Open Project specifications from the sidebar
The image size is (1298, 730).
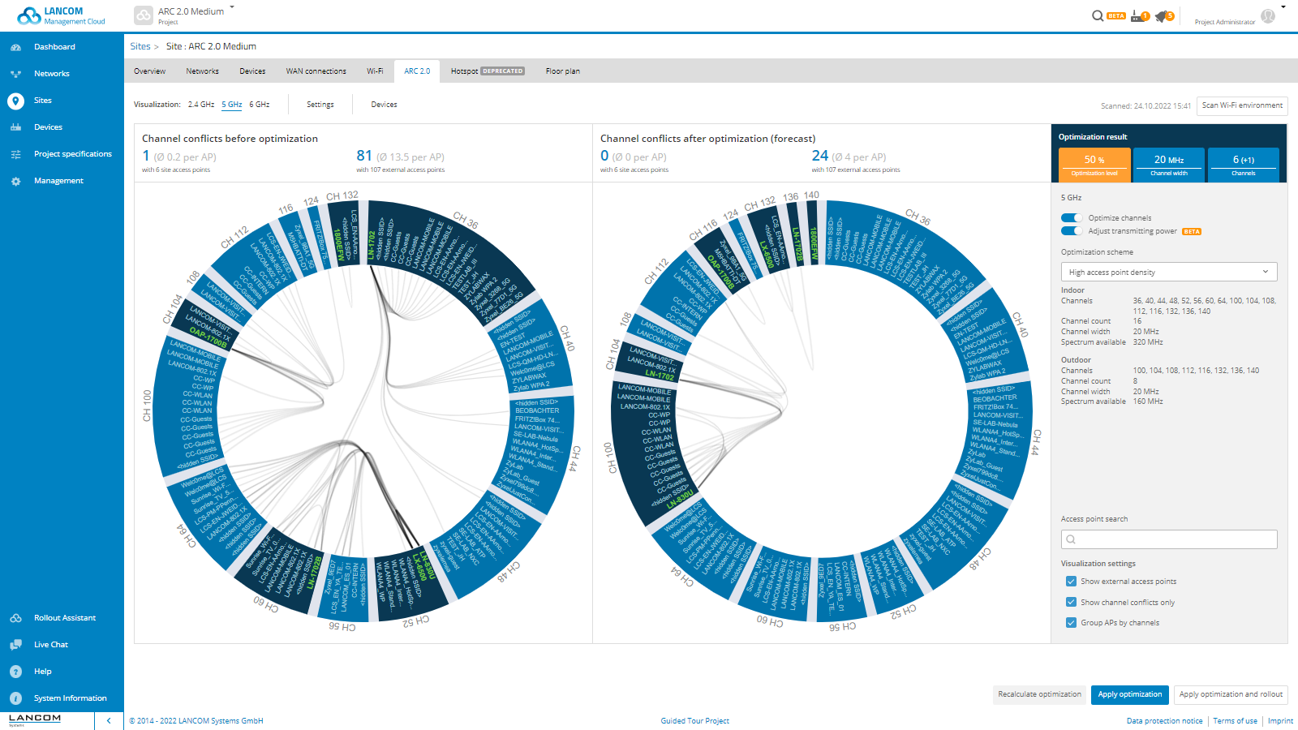(72, 153)
